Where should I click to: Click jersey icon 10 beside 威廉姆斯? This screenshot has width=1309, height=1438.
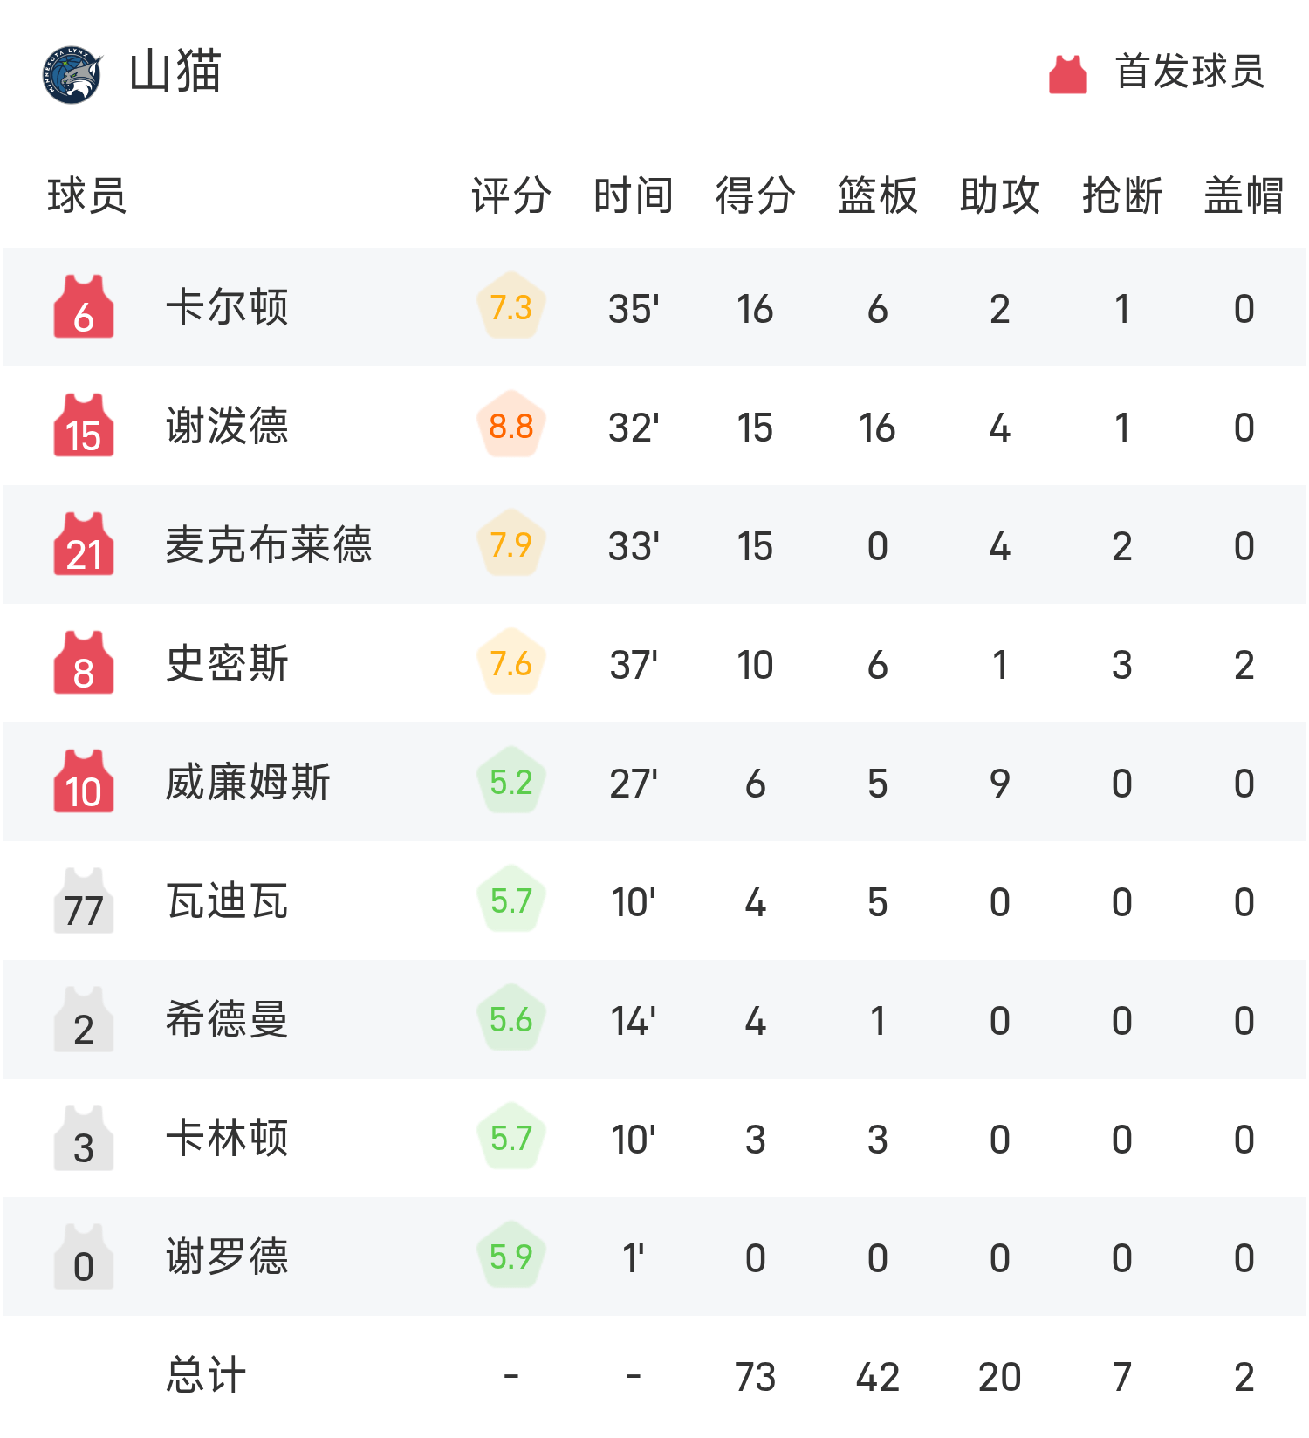click(83, 783)
